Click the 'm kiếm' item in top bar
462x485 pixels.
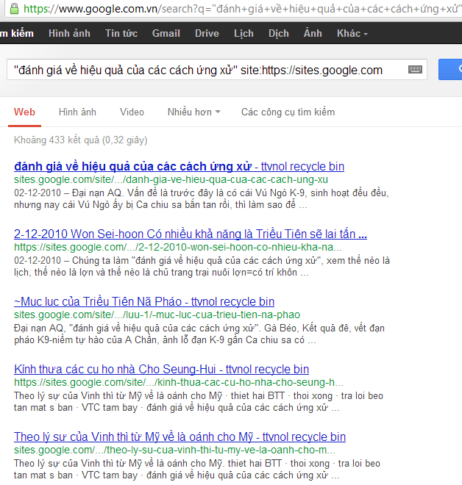point(17,33)
